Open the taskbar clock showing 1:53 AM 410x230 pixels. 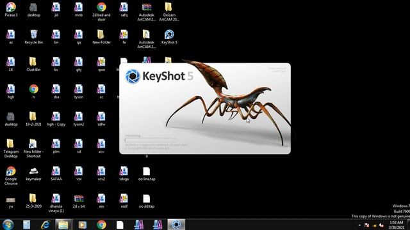(x=397, y=225)
